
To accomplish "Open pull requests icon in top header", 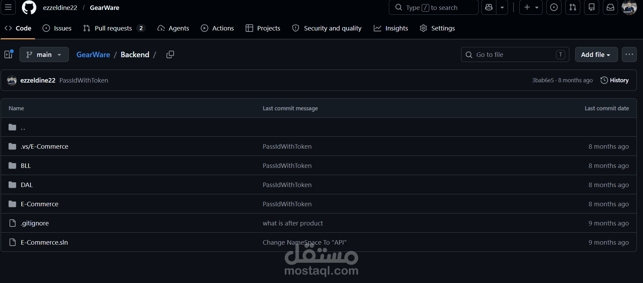I will (x=573, y=7).
